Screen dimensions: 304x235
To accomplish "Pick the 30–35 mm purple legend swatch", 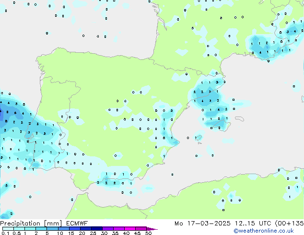I will pos(108,229).
